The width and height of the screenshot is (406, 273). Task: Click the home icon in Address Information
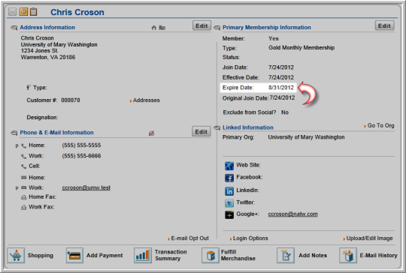[154, 28]
